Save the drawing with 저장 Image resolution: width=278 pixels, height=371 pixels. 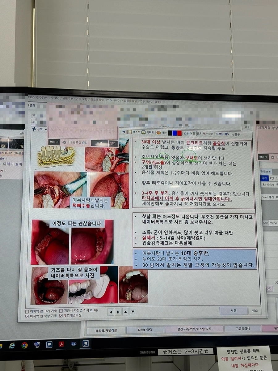tap(234, 311)
